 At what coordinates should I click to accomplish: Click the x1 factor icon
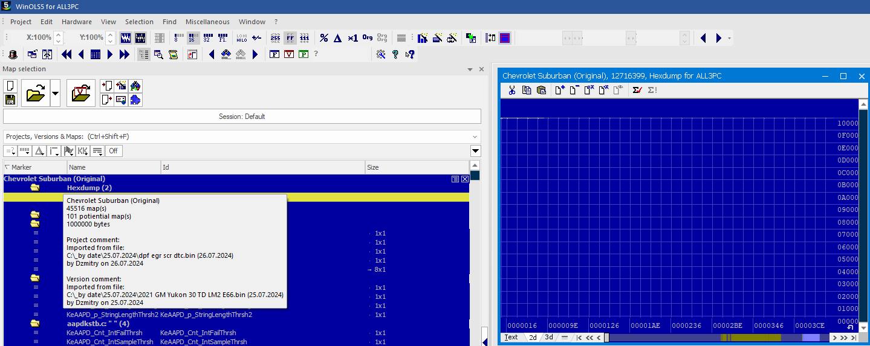pyautogui.click(x=353, y=37)
